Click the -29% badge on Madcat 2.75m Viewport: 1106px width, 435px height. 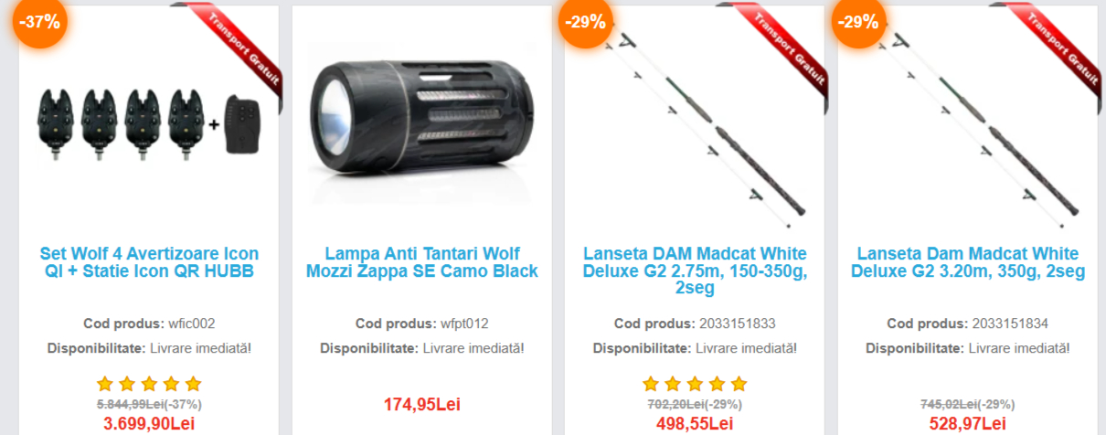[585, 20]
